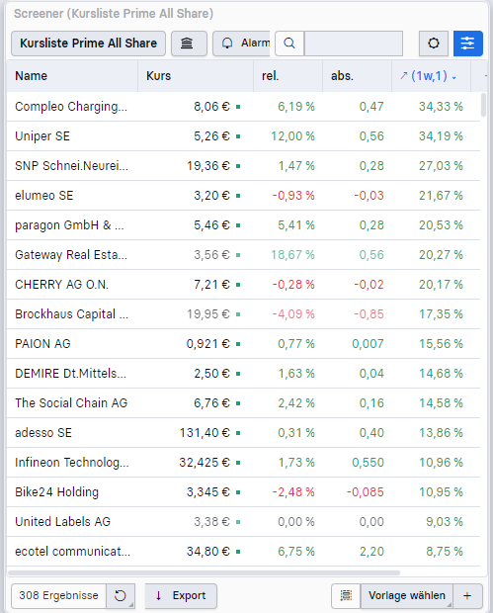The width and height of the screenshot is (493, 613).
Task: Select the paragon GmbH & ... row
Action: [x=243, y=225]
